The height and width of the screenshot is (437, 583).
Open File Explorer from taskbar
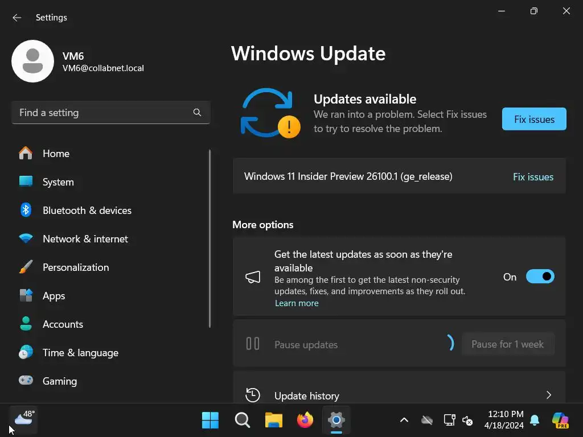click(274, 420)
